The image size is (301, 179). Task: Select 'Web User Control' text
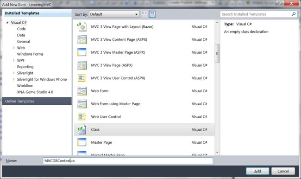(x=106, y=117)
